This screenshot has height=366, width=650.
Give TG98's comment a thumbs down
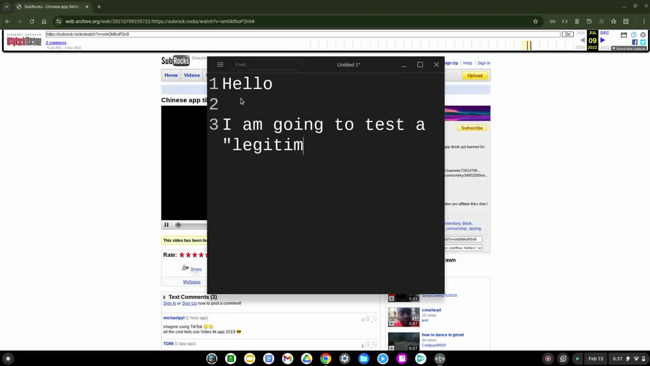coord(373,345)
